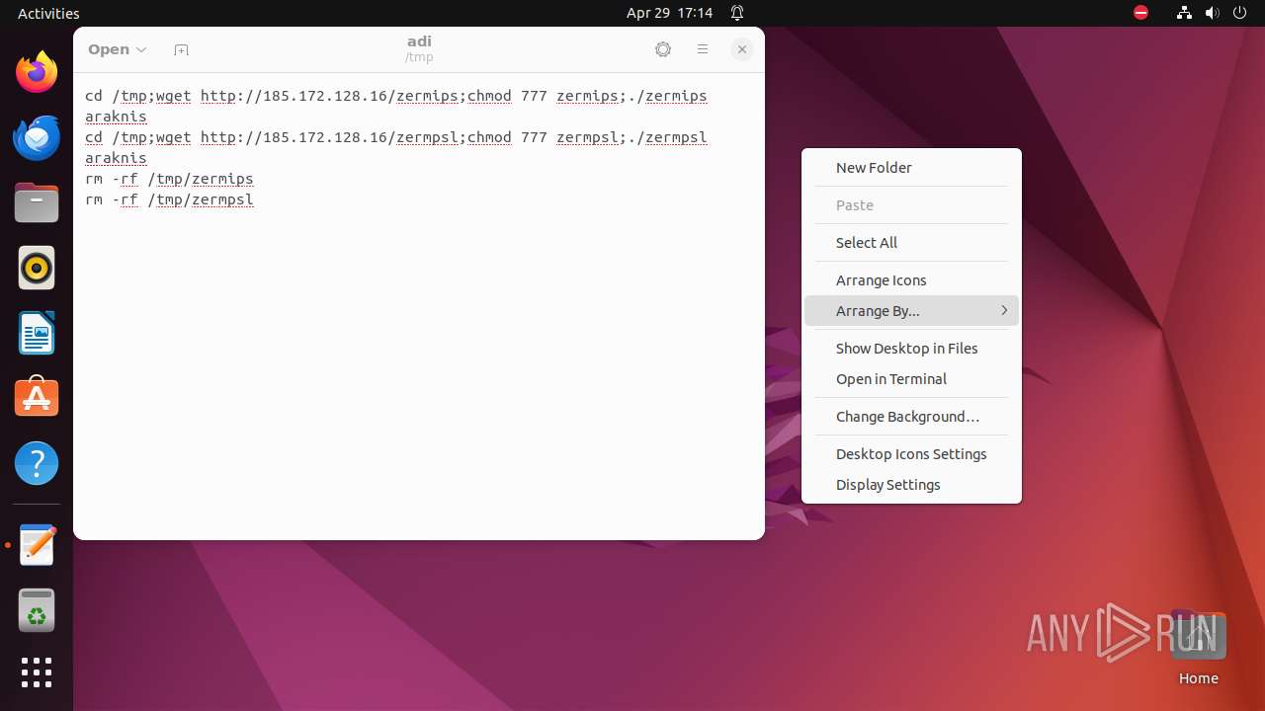Show Applications grid
Screen dimensions: 1265x711
point(37,672)
